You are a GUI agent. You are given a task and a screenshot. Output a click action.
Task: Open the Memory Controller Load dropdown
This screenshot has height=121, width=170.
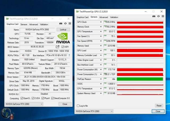point(101,55)
